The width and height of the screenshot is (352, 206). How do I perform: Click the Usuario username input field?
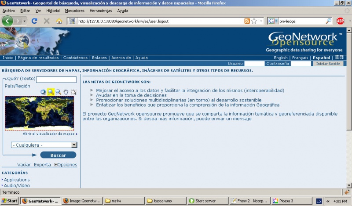[x=254, y=64]
